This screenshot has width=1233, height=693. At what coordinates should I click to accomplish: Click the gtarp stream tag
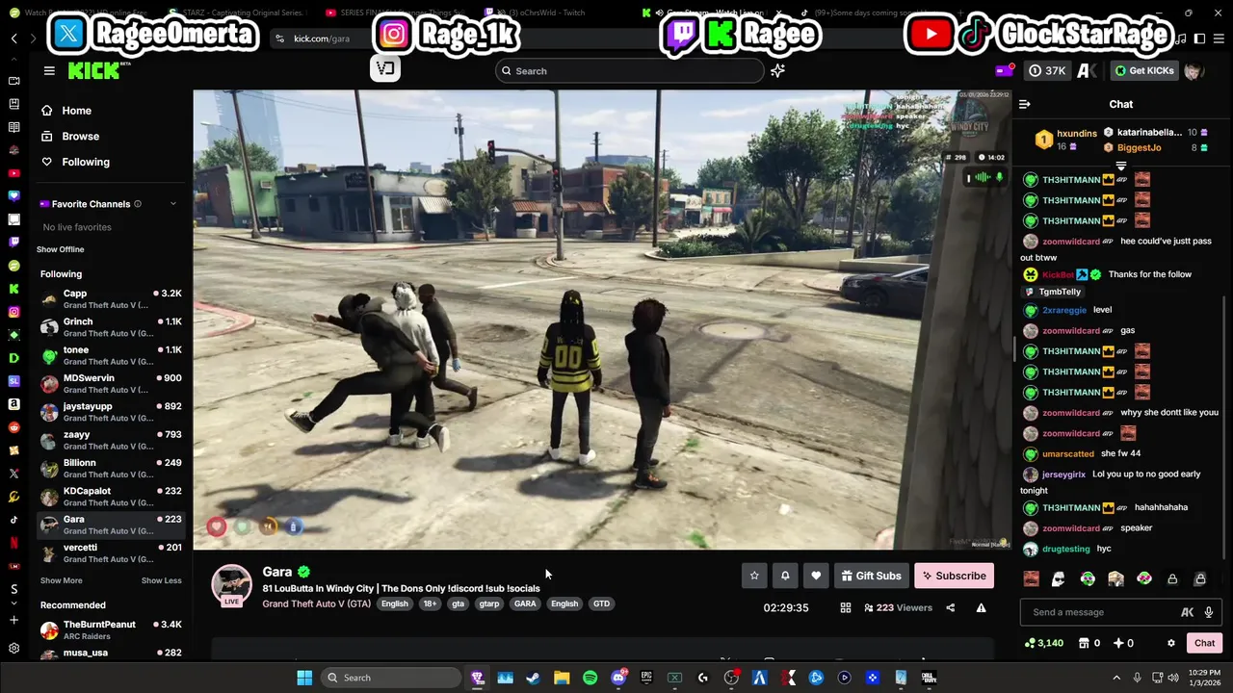(x=489, y=603)
